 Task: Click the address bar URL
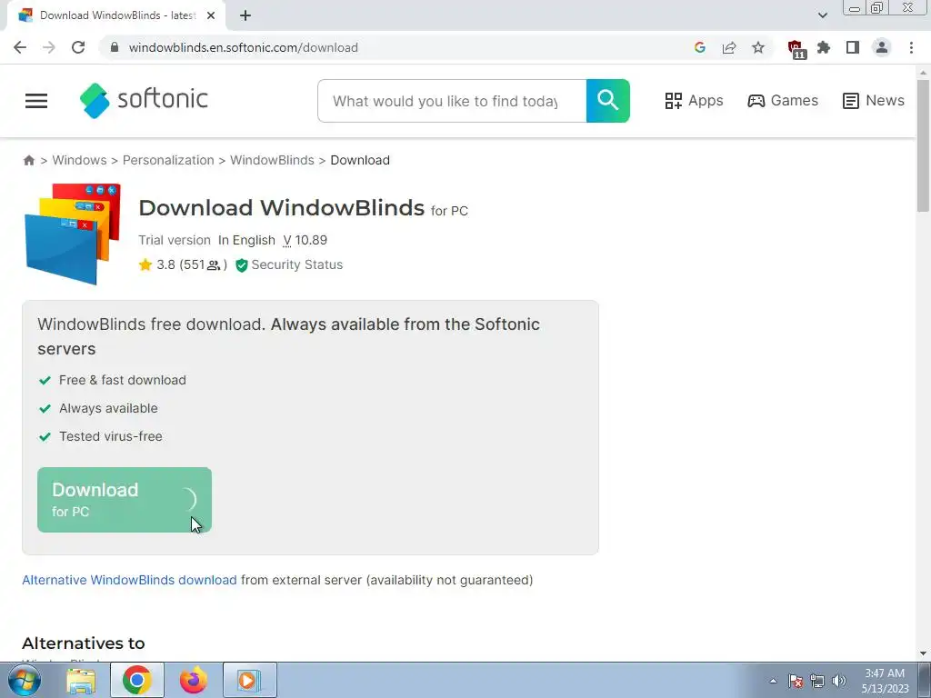coord(244,47)
